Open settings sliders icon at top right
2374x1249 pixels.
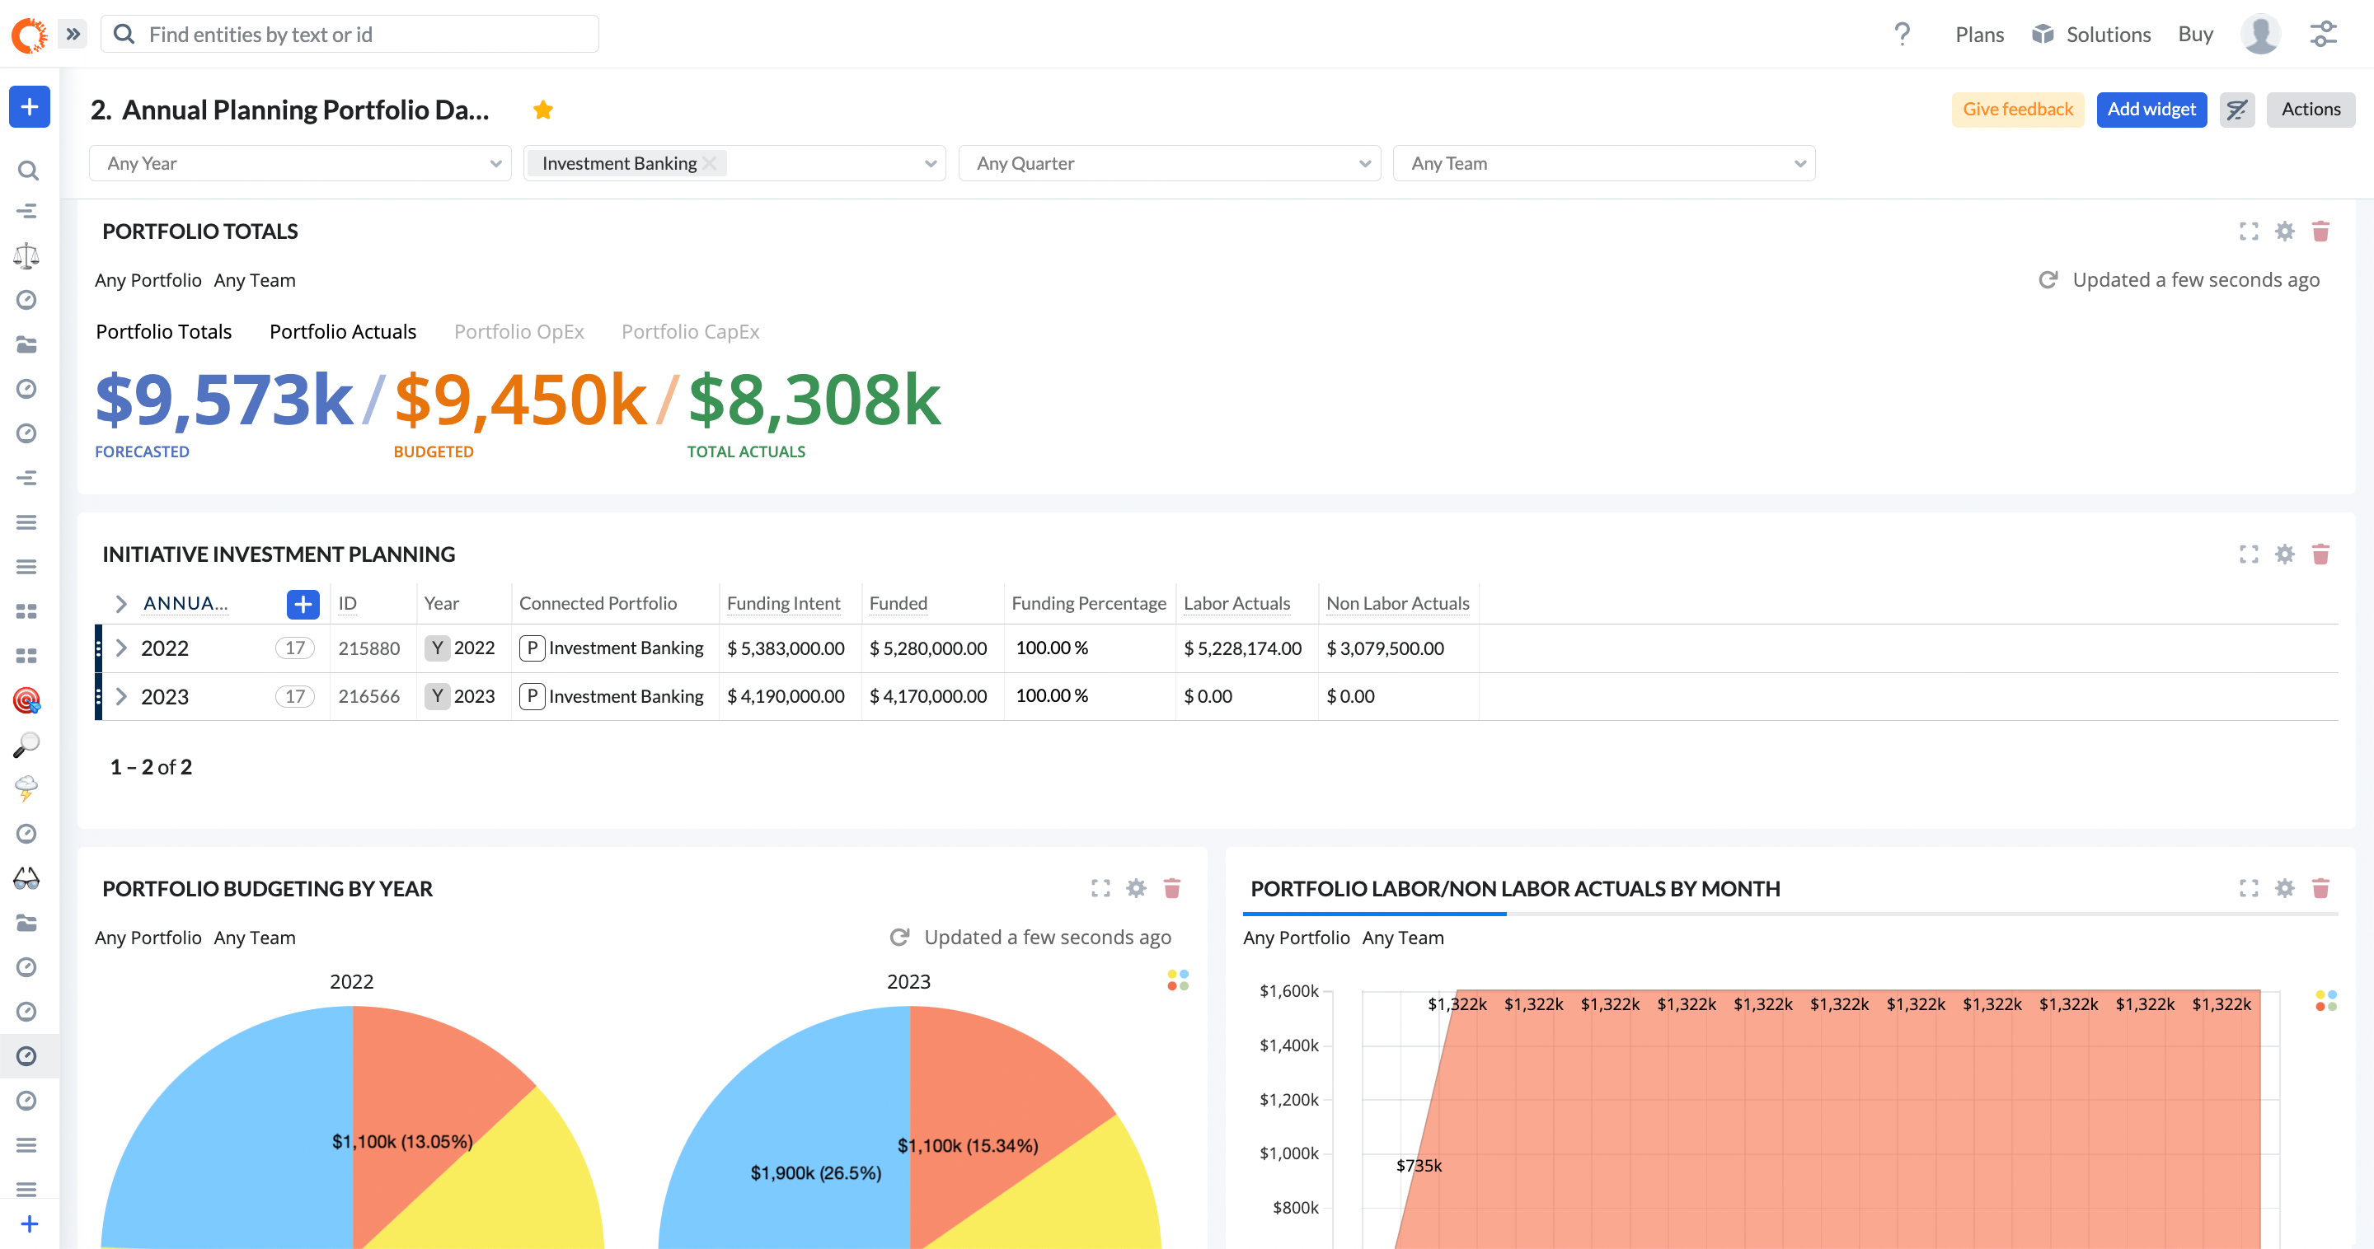click(x=2324, y=34)
